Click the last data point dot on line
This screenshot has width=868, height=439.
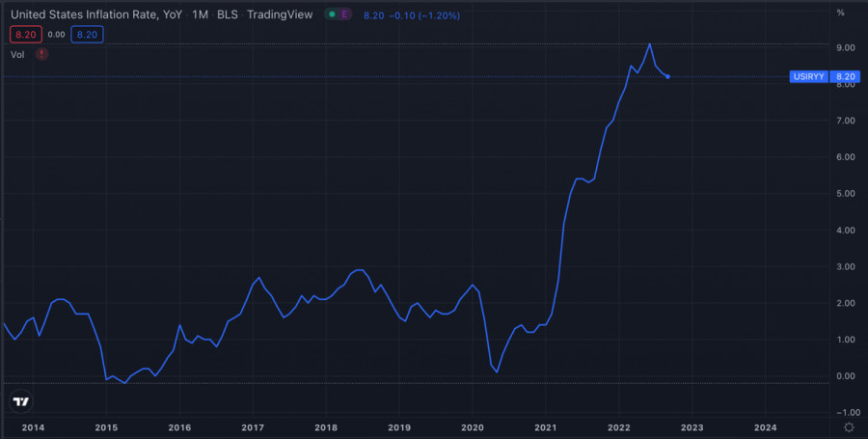667,76
